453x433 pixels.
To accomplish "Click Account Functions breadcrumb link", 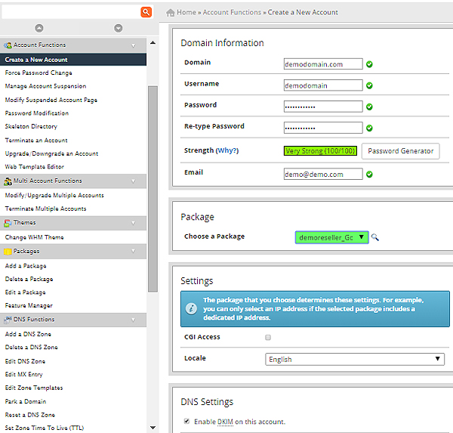I will click(x=232, y=12).
